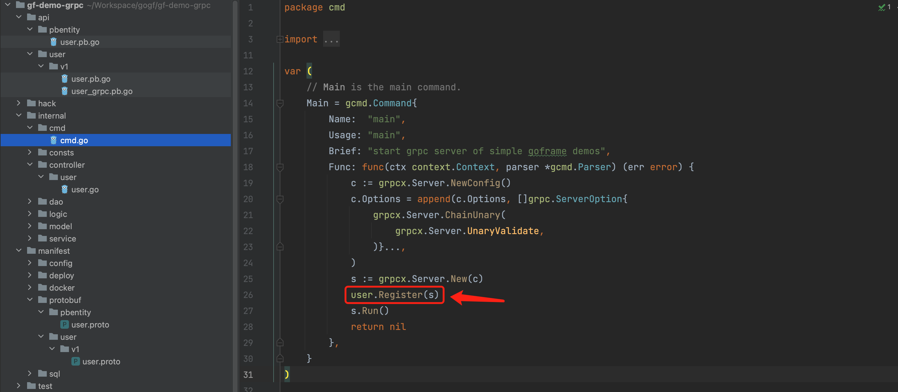
Task: Collapse the Main gcmd.Command block fold marker
Action: (x=279, y=103)
